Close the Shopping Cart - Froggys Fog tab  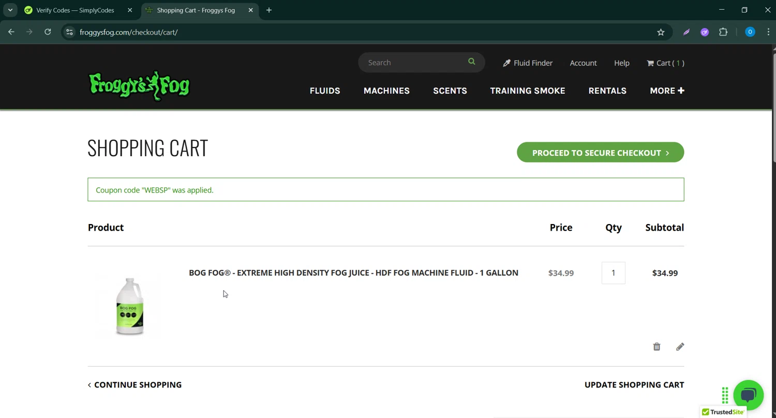click(250, 10)
